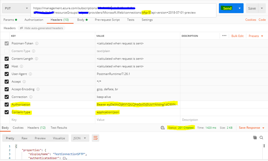This screenshot has height=161, width=268.
Task: Click the application/json value cell
Action: tap(138, 112)
